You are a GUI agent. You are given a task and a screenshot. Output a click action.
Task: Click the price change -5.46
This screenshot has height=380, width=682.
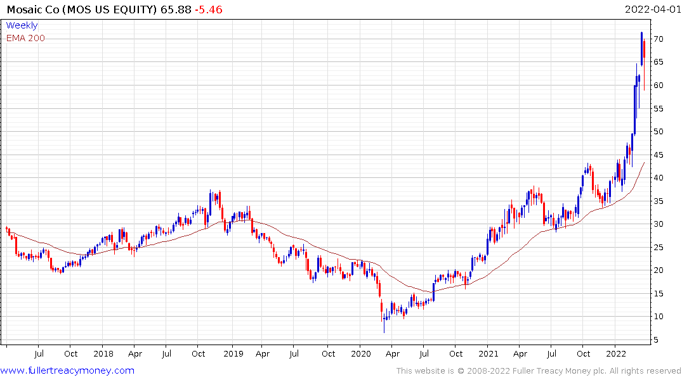tap(208, 9)
